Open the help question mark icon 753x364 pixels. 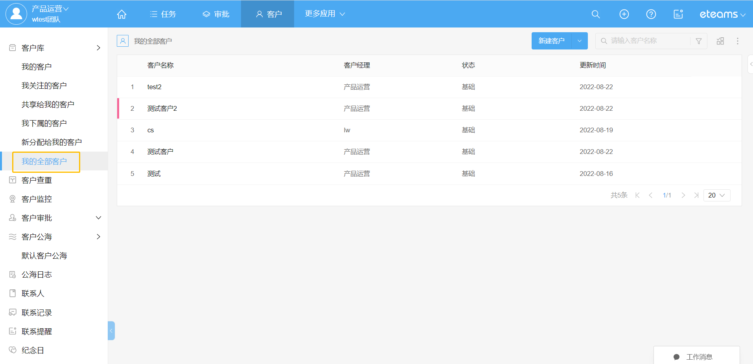pyautogui.click(x=651, y=14)
